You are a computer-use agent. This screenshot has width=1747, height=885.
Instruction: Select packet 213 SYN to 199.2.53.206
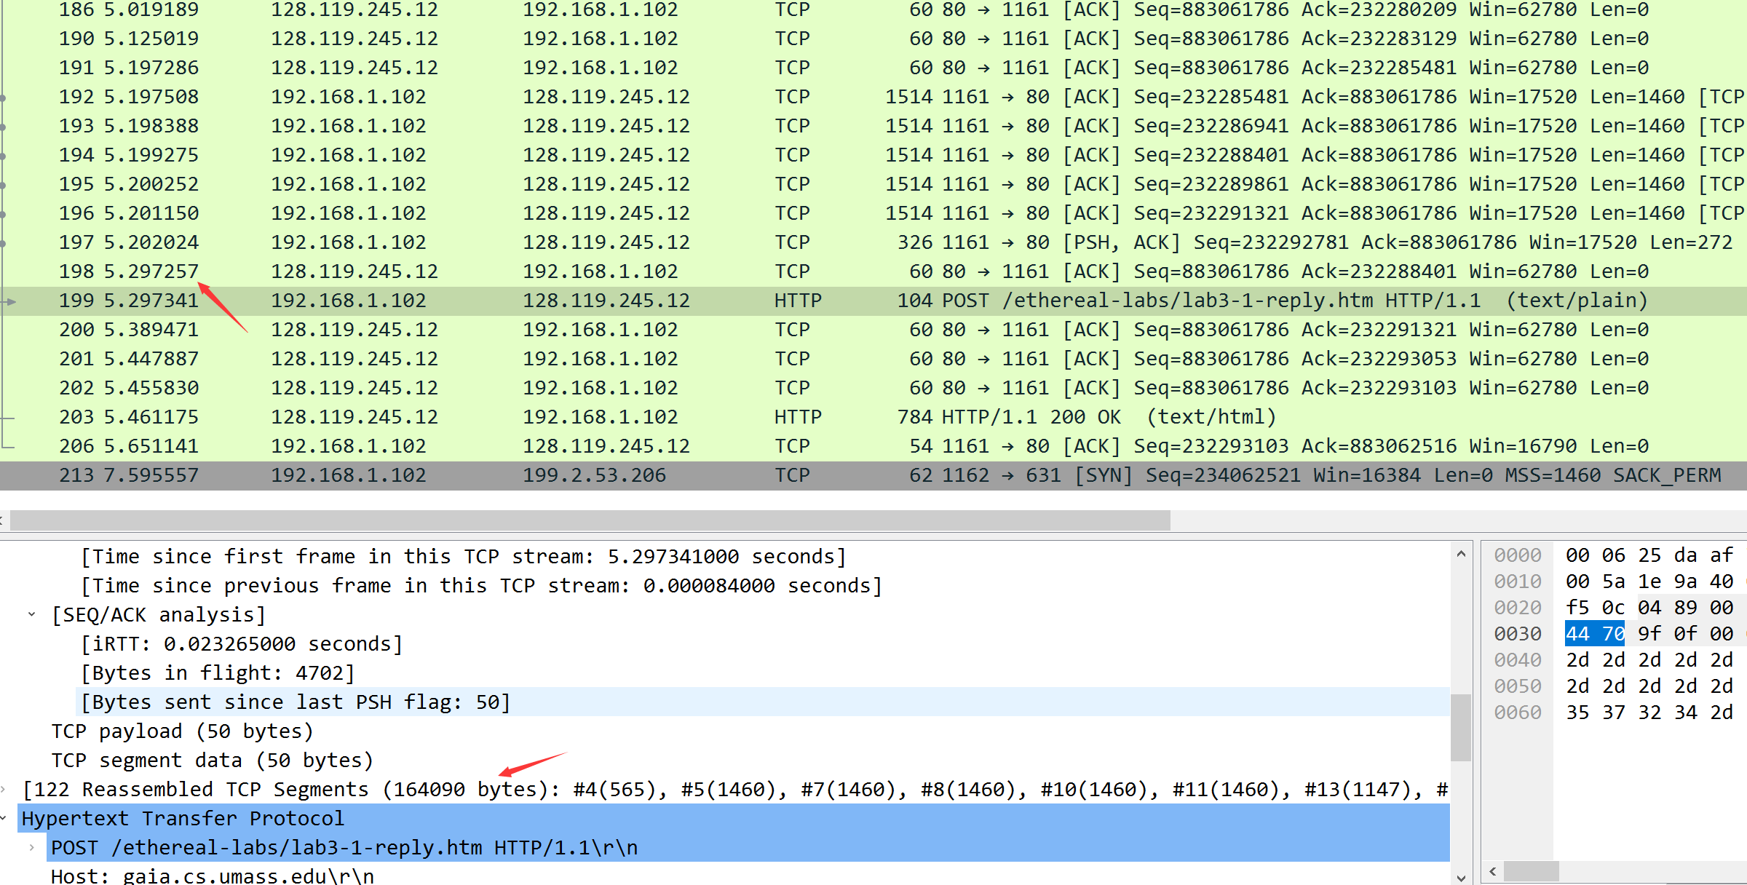[873, 475]
